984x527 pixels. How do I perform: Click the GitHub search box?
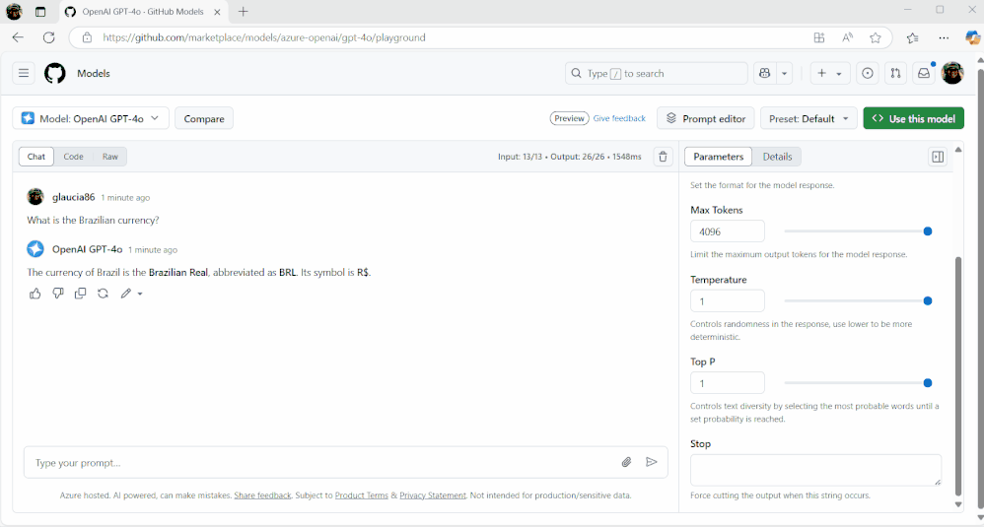(x=657, y=73)
